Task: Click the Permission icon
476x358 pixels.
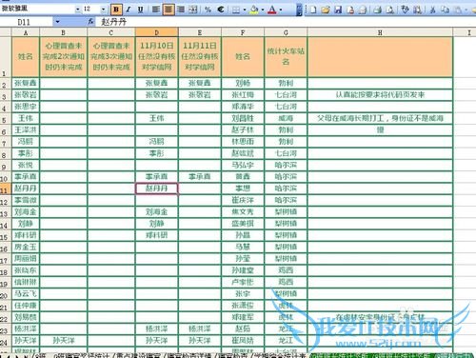Action: [x=350, y=10]
